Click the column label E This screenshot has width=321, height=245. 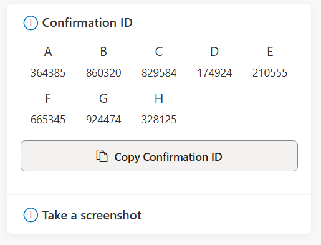[x=270, y=52]
